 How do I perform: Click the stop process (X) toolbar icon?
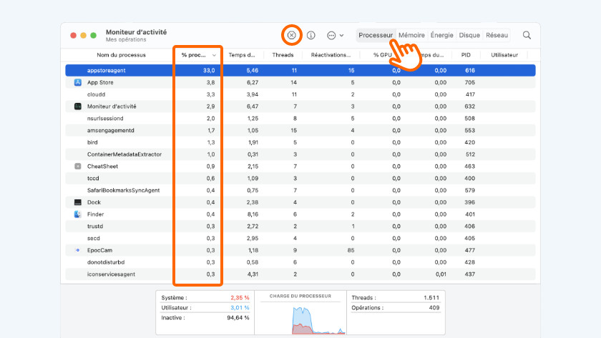point(292,35)
